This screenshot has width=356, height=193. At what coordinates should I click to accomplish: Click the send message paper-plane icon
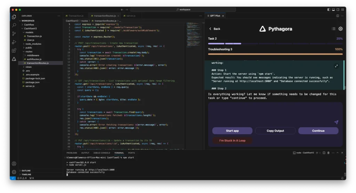[x=336, y=122]
